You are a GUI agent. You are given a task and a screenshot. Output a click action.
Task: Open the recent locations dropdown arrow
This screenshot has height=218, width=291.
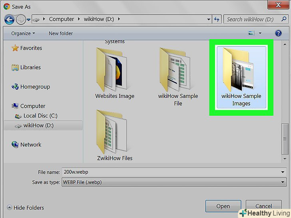pos(29,20)
